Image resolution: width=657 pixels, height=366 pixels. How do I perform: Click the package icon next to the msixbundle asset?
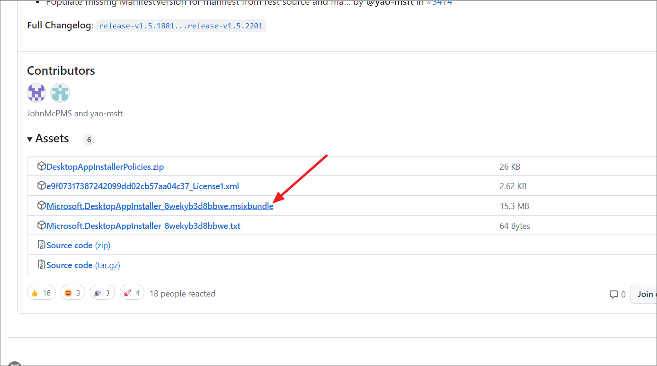42,205
